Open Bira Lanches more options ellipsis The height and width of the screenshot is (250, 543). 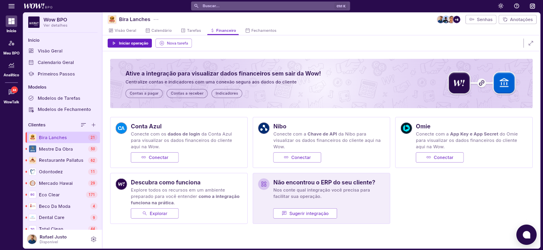point(156,19)
